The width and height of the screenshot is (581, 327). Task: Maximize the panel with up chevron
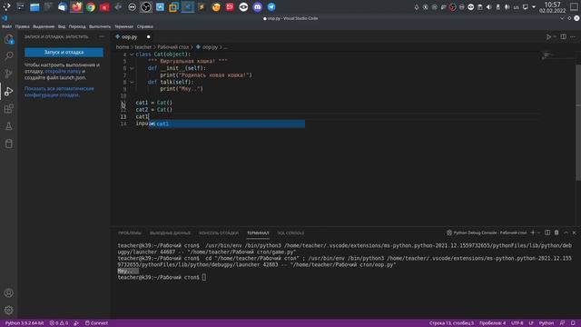click(566, 233)
